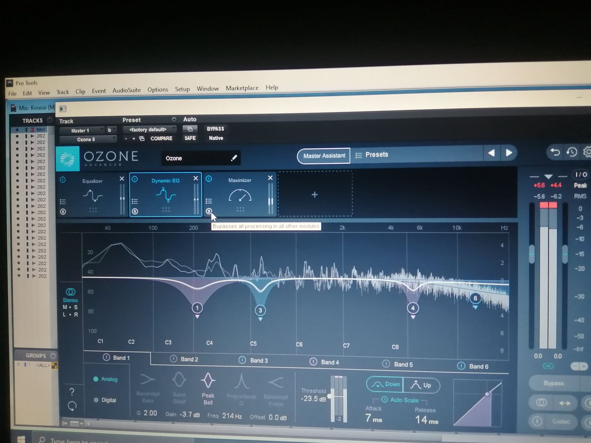Image resolution: width=591 pixels, height=443 pixels.
Task: Click the left input gain slider
Action: [x=532, y=254]
